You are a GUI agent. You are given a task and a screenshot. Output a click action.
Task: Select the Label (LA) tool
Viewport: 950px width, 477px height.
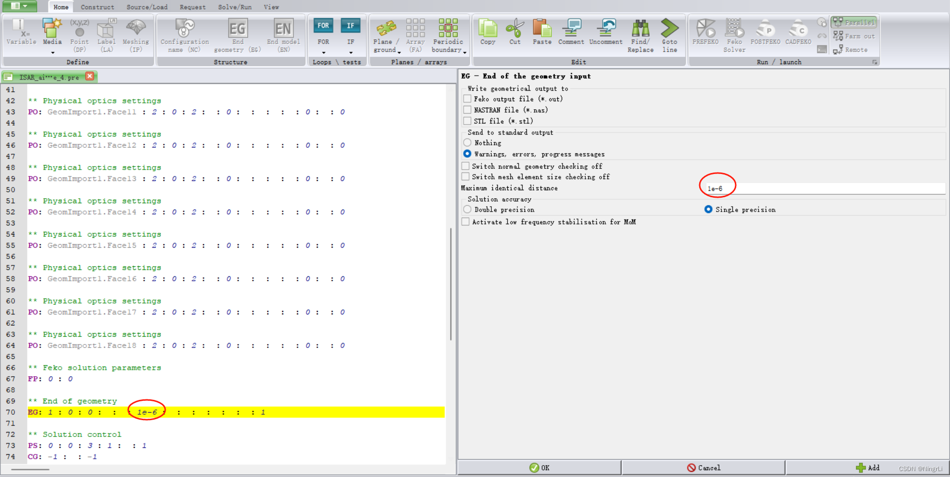point(106,35)
